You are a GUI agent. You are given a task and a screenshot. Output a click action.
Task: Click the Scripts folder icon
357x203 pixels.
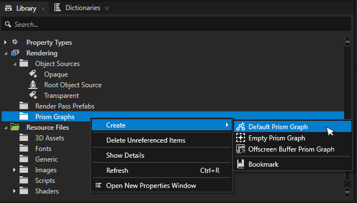tap(24, 180)
